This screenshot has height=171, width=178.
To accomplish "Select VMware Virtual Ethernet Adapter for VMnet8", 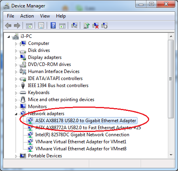I will pyautogui.click(x=81, y=149).
